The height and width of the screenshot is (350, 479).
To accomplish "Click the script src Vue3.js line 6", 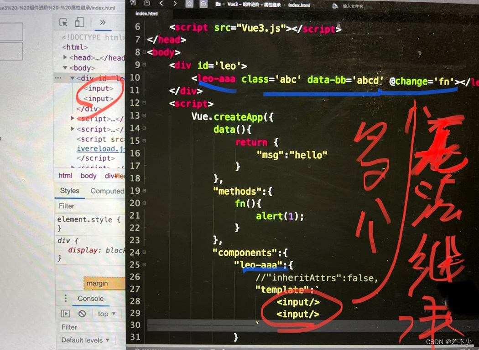I will [255, 28].
